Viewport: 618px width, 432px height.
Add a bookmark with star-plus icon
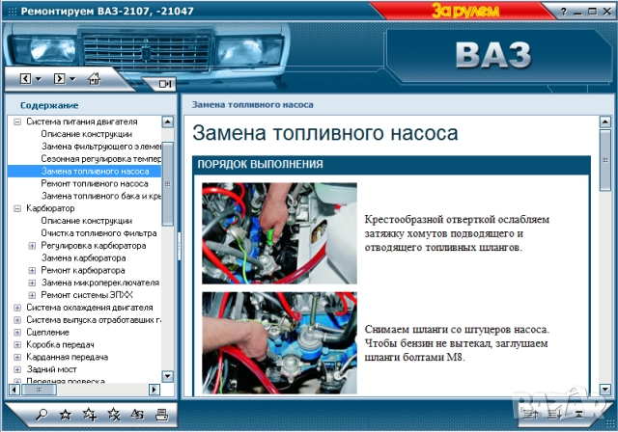[90, 415]
